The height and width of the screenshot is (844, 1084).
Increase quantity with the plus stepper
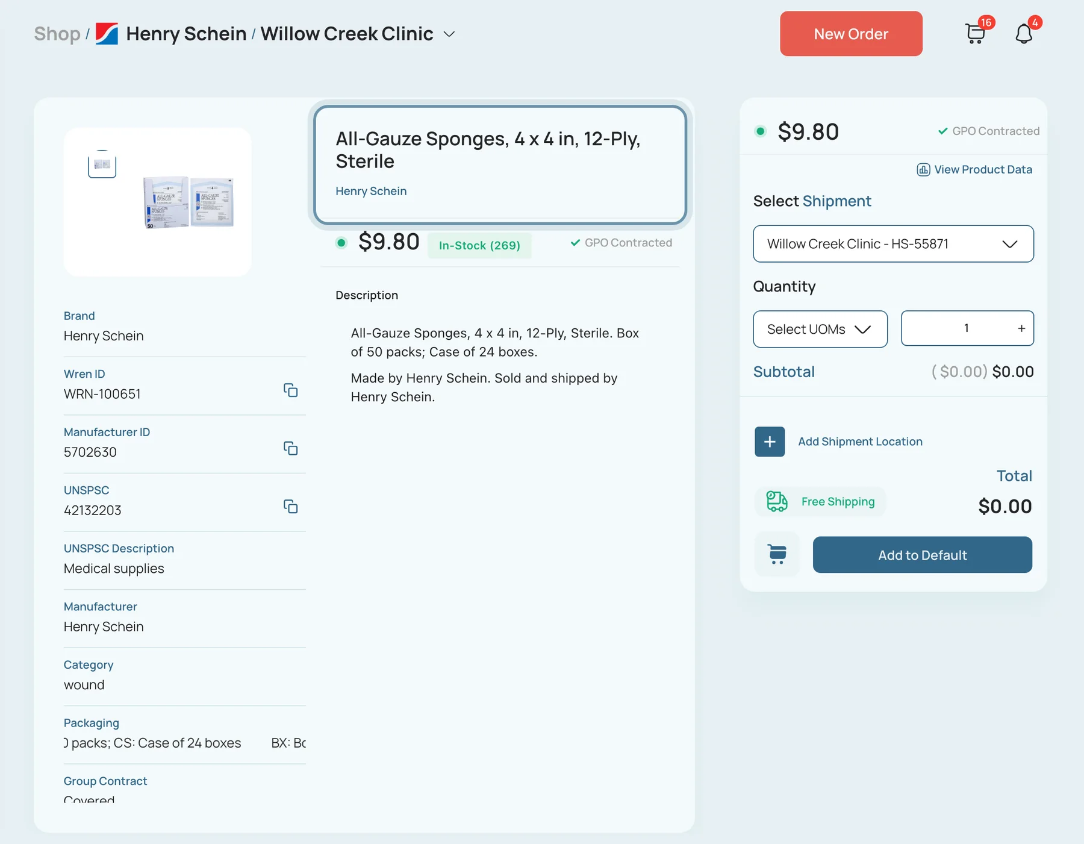(1021, 328)
